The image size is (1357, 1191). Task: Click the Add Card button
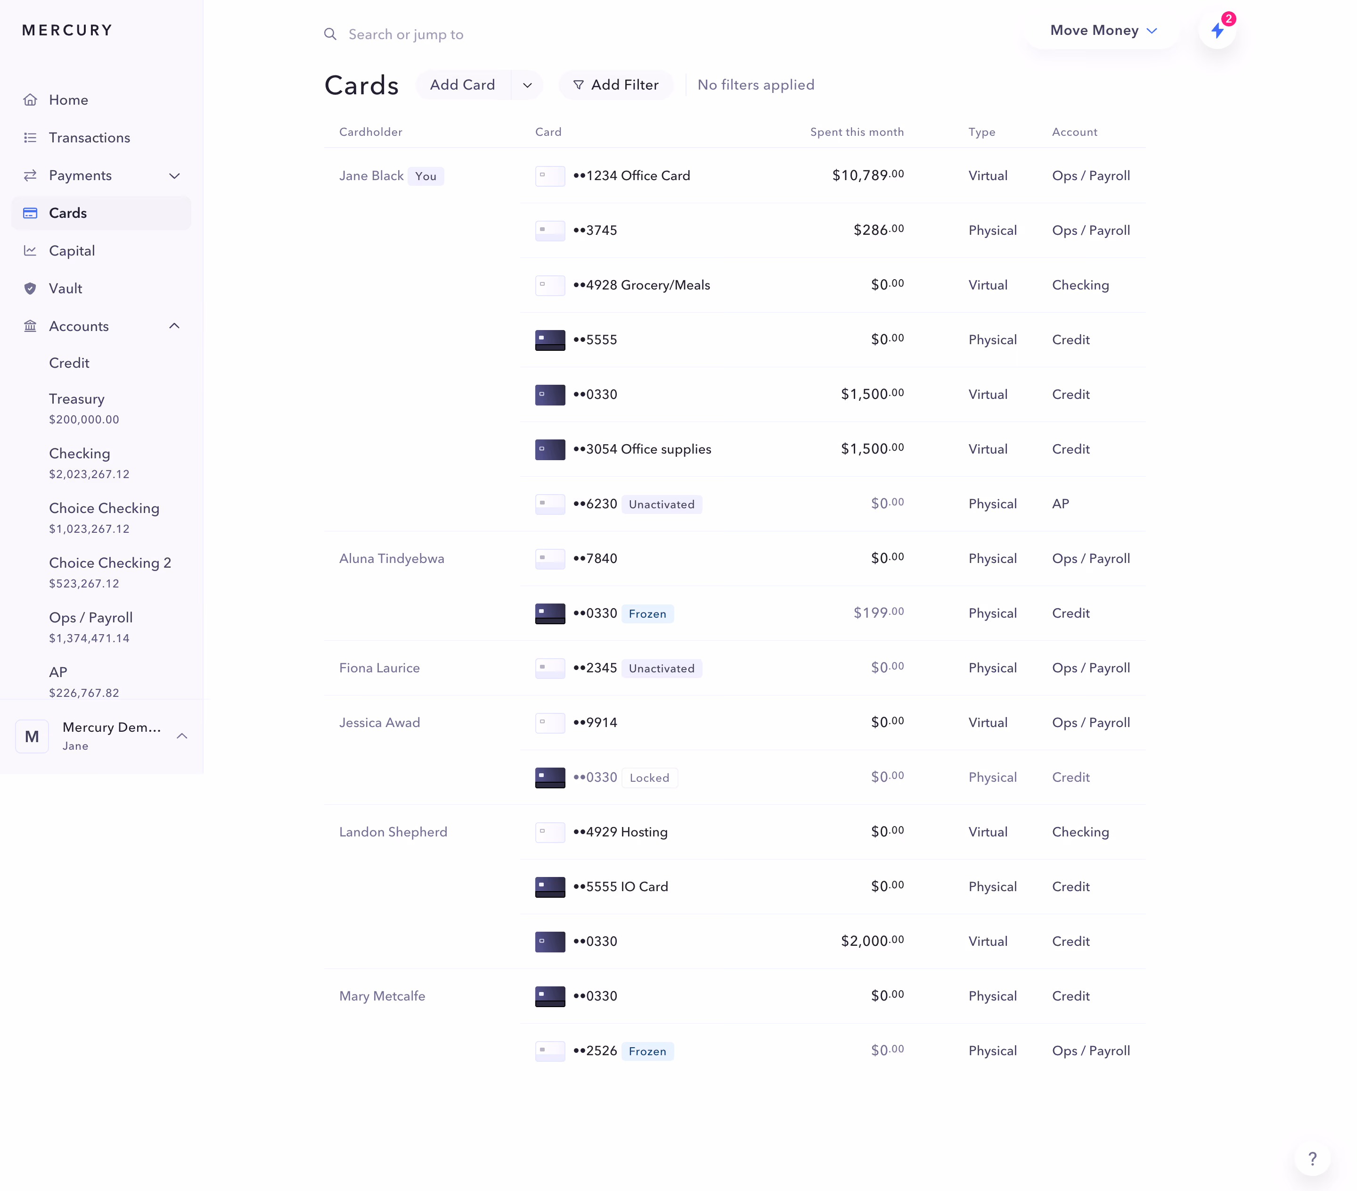[463, 85]
